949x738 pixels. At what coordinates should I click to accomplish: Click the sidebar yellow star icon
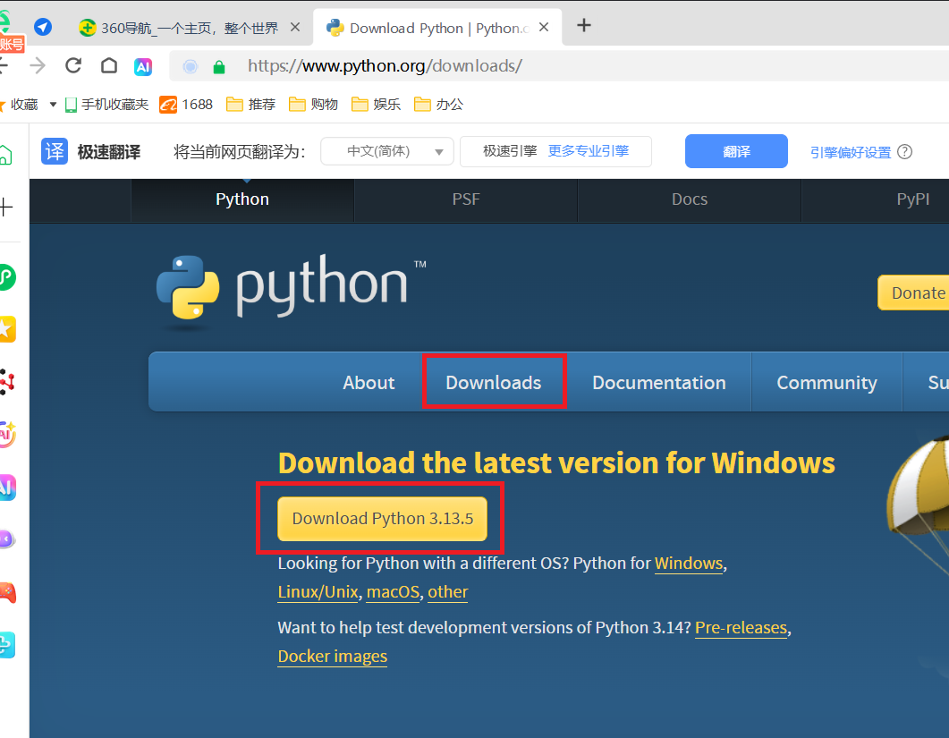[6, 329]
